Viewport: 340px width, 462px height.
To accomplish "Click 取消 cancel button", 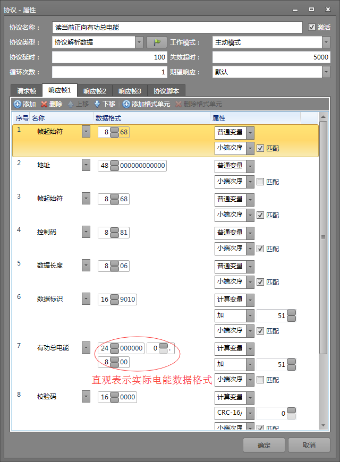I will click(309, 445).
